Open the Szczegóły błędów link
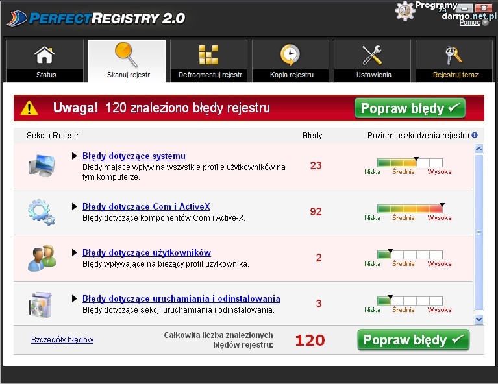498x384 pixels. pos(62,340)
